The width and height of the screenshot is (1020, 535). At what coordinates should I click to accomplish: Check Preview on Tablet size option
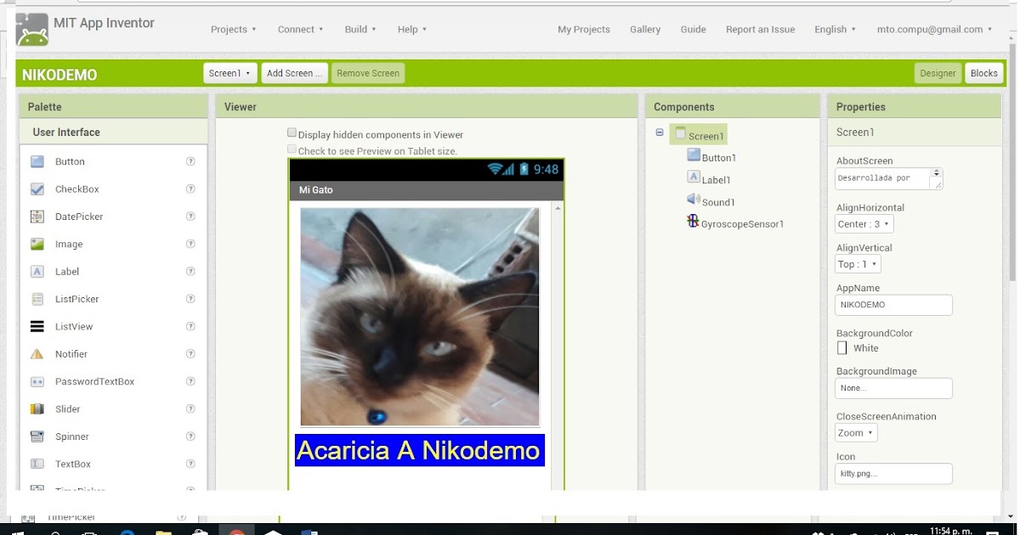[x=292, y=150]
